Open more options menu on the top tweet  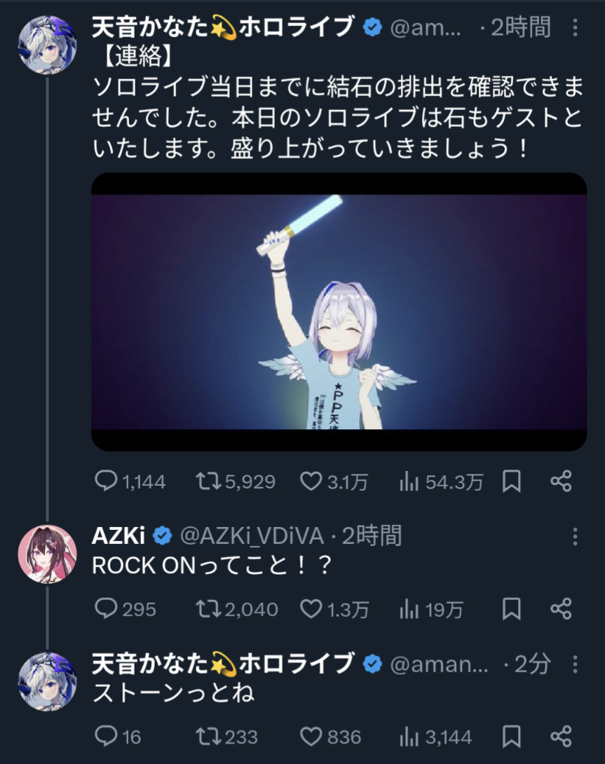coord(576,28)
